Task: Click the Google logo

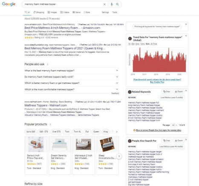Action: [9, 4]
